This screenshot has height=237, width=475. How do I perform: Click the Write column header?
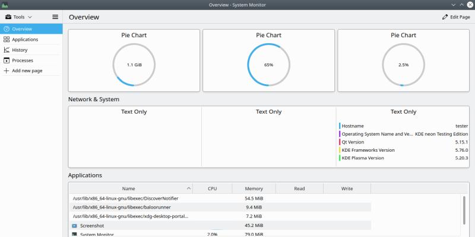pyautogui.click(x=347, y=188)
